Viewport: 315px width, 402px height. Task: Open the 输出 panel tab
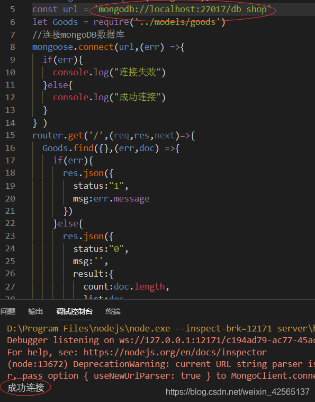tap(35, 311)
